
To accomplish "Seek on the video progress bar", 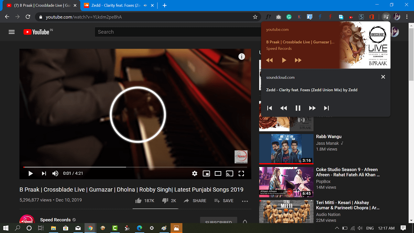I will (135, 167).
